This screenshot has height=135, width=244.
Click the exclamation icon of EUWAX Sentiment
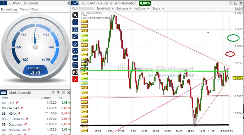click(3, 3)
